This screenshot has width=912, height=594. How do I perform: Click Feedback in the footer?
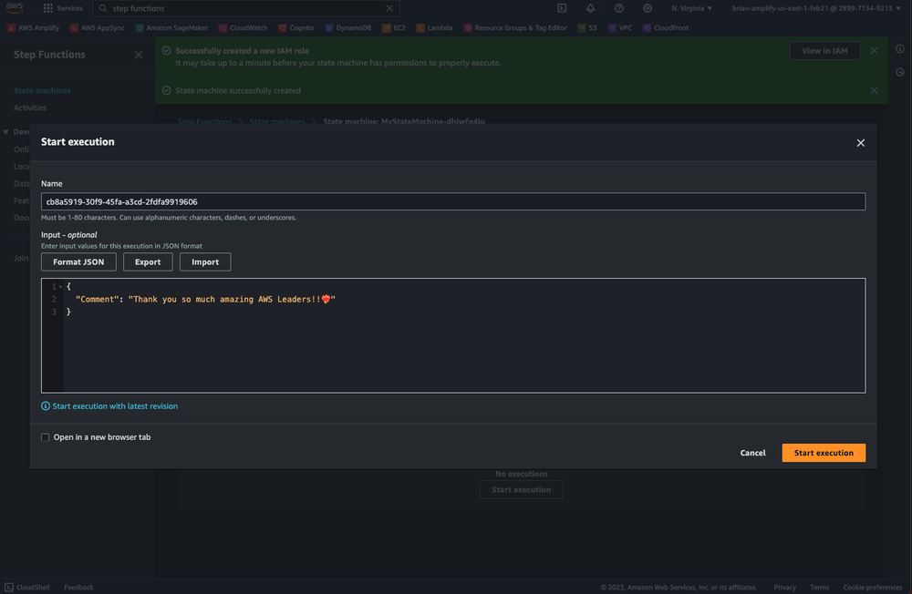[78, 587]
